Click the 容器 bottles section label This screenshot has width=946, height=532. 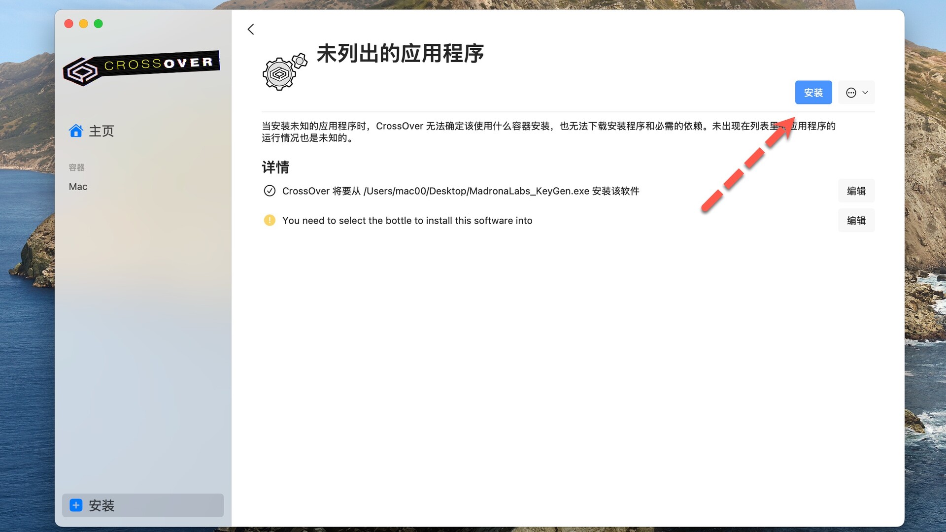tap(76, 167)
